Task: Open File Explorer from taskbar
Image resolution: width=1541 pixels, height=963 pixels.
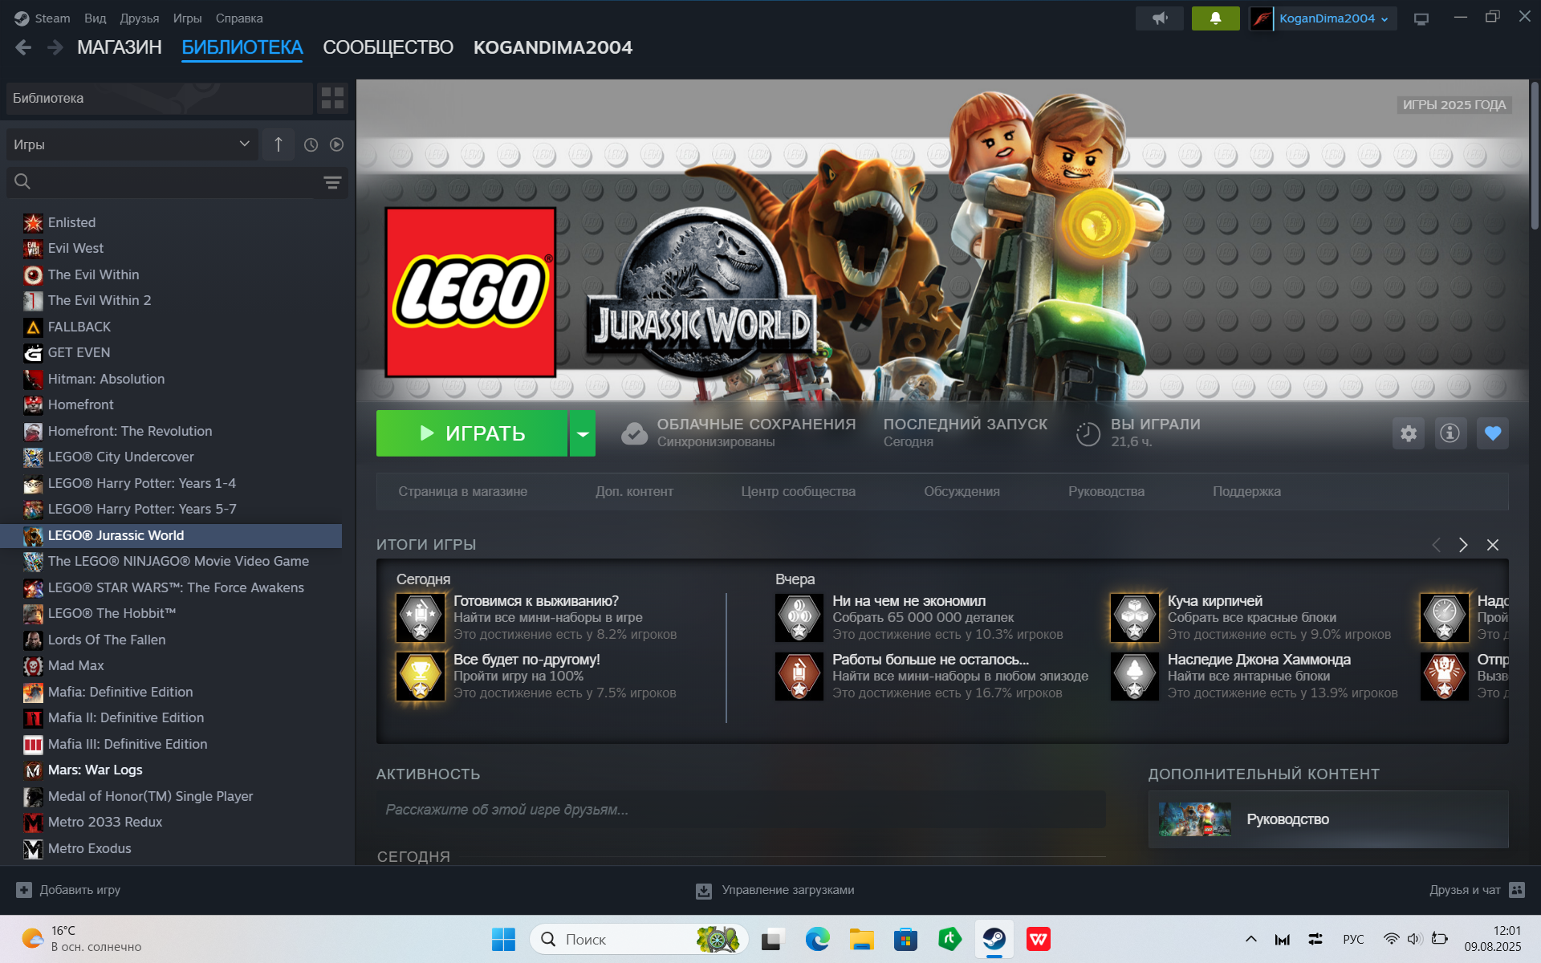Action: pos(862,939)
